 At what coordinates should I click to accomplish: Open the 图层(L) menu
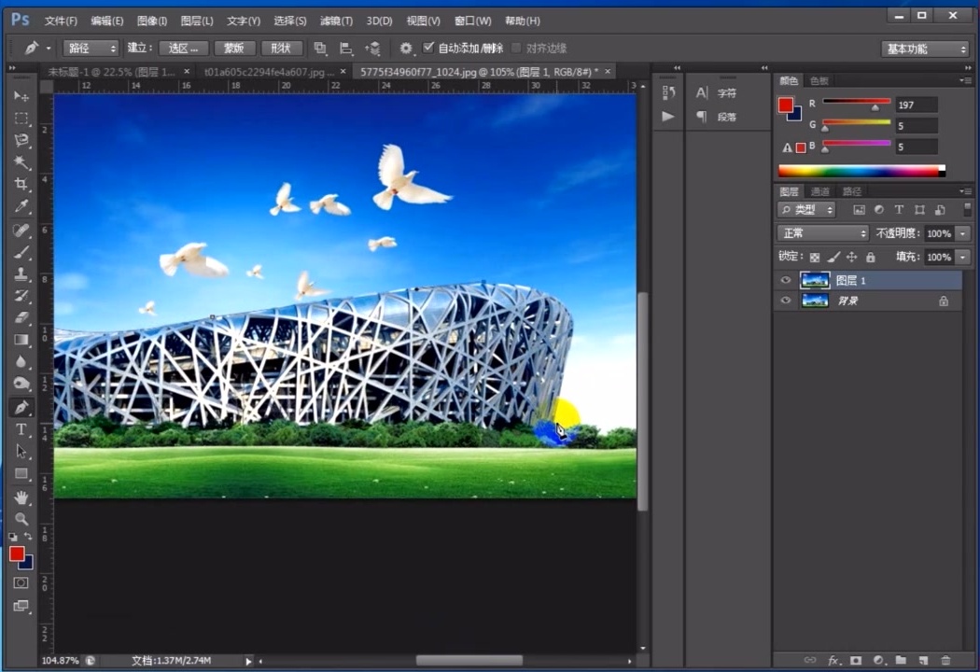(197, 21)
